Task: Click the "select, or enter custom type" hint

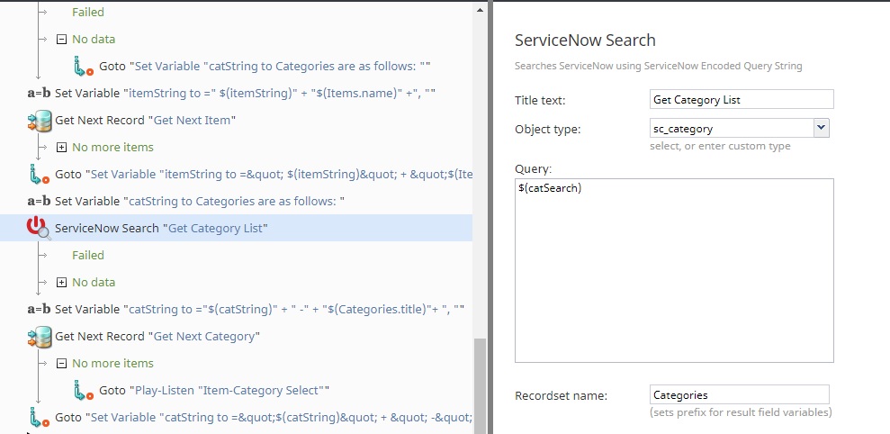Action: coord(720,146)
